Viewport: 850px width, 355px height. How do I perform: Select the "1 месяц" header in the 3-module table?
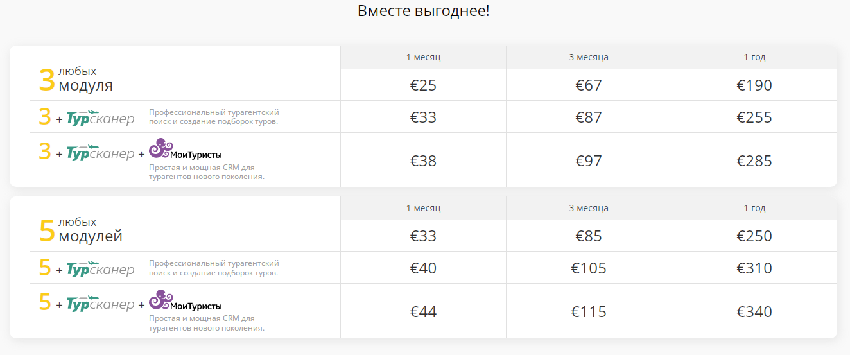tap(423, 57)
